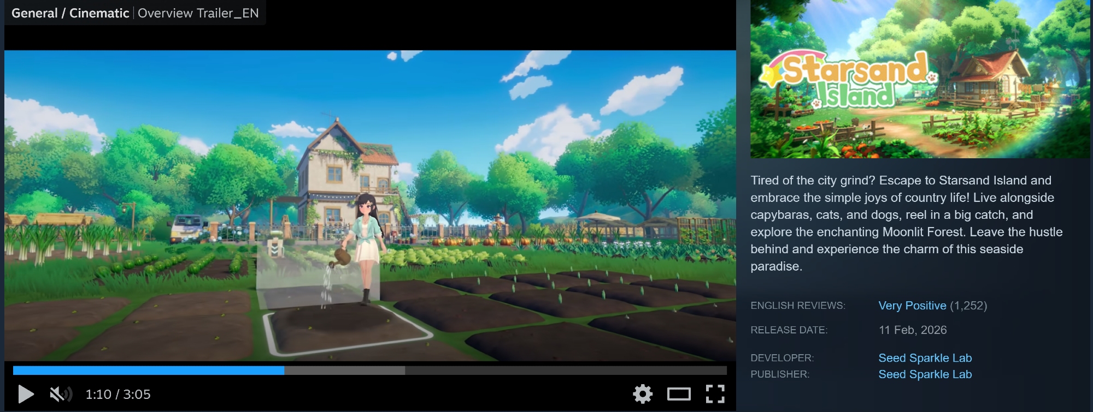
Task: Open developer Seed Sparkle Lab link
Action: click(x=925, y=358)
